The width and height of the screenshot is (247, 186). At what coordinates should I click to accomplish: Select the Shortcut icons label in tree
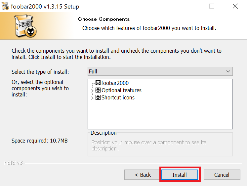pos(118,97)
